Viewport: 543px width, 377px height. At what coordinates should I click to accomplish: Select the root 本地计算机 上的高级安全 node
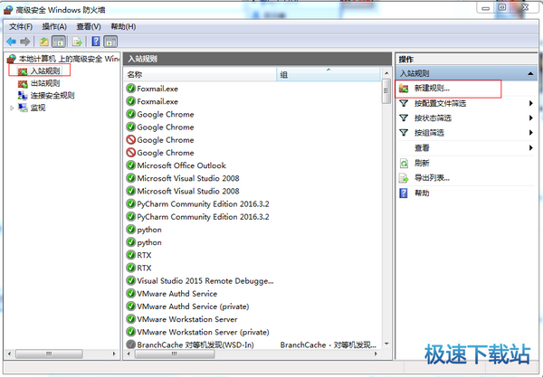tap(69, 59)
